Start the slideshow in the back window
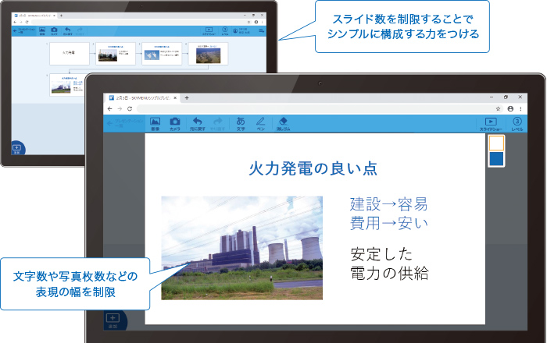The height and width of the screenshot is (343, 547). (209, 31)
